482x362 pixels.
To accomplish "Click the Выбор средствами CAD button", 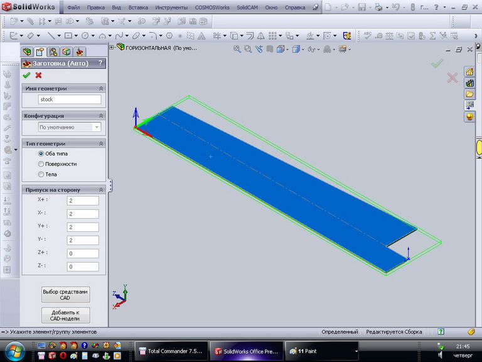I will (65, 295).
